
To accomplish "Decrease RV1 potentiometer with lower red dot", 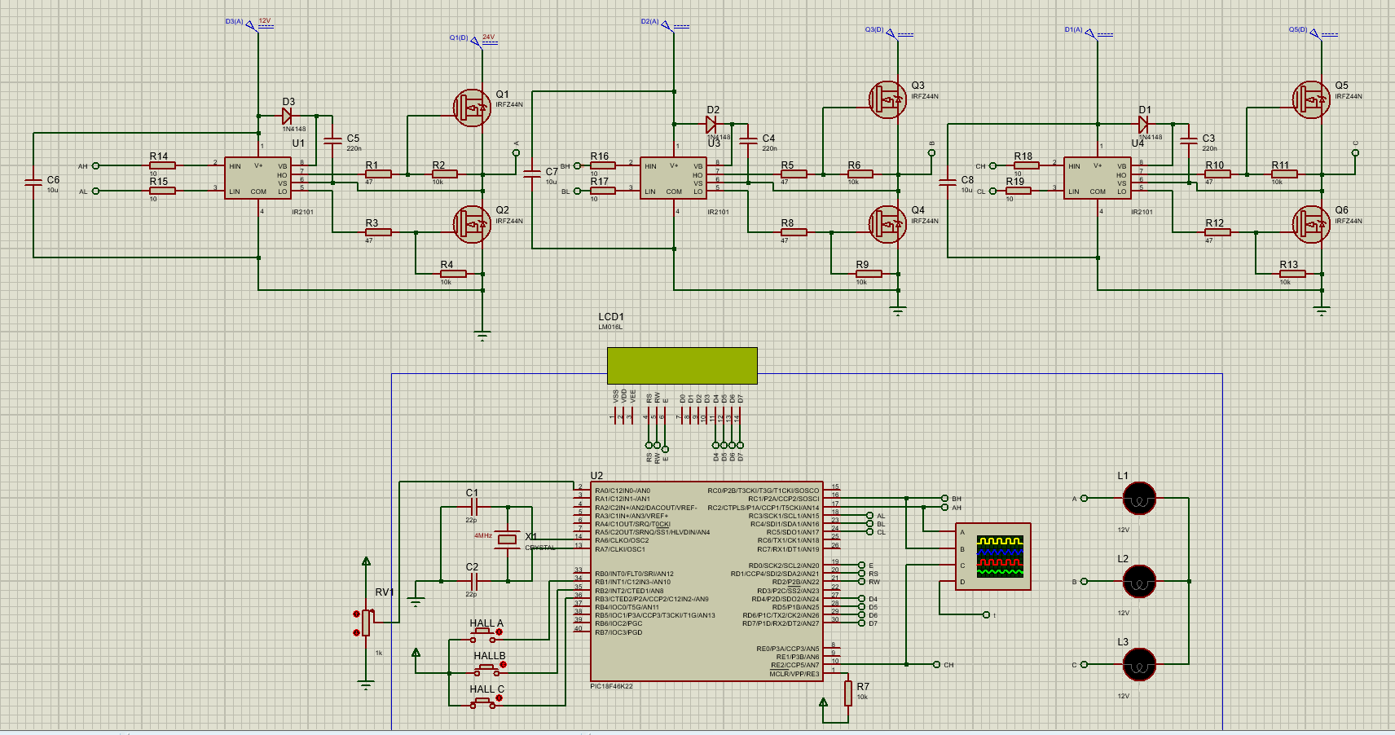I will [356, 632].
